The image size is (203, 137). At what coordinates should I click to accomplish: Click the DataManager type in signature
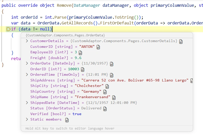click(87, 5)
